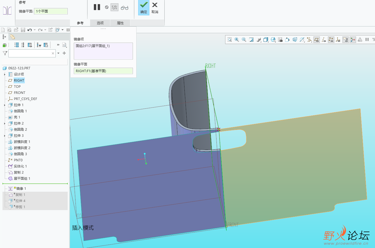Click the redo arrow icon

[x=40, y=30]
